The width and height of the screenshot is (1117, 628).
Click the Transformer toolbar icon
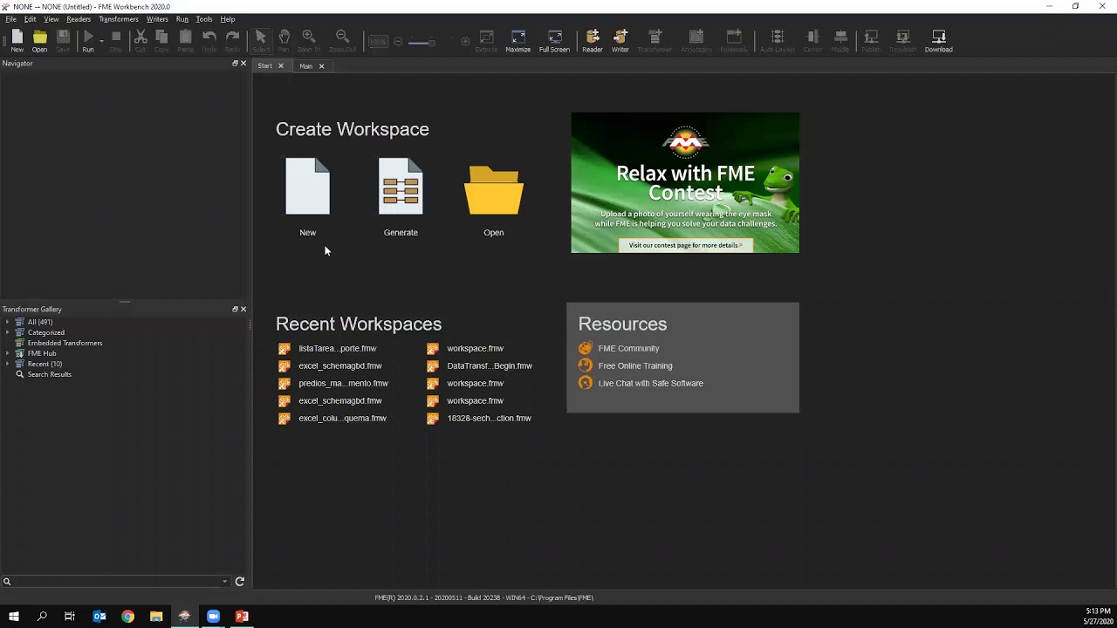pyautogui.click(x=654, y=40)
